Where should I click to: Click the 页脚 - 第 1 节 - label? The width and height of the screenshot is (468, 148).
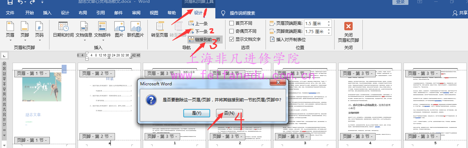tap(32, 140)
